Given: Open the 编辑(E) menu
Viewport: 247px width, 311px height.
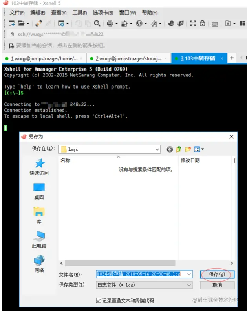Looking at the screenshot, I should [38, 13].
